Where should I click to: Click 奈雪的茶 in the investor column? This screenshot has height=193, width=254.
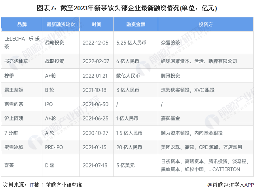(171, 43)
